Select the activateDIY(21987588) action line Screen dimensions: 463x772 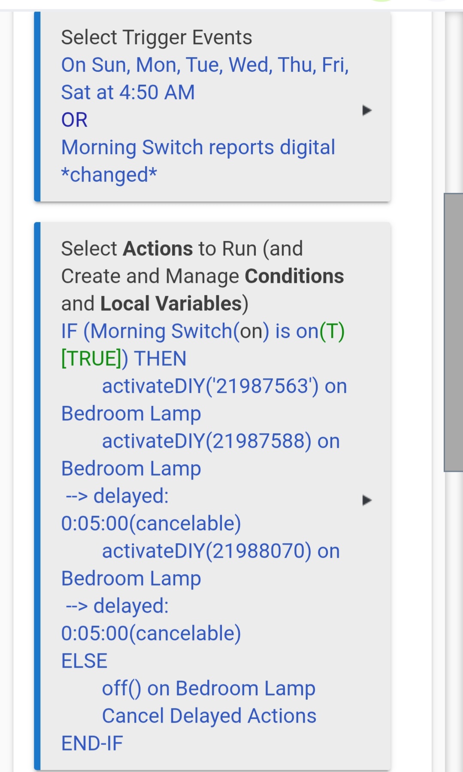point(221,441)
